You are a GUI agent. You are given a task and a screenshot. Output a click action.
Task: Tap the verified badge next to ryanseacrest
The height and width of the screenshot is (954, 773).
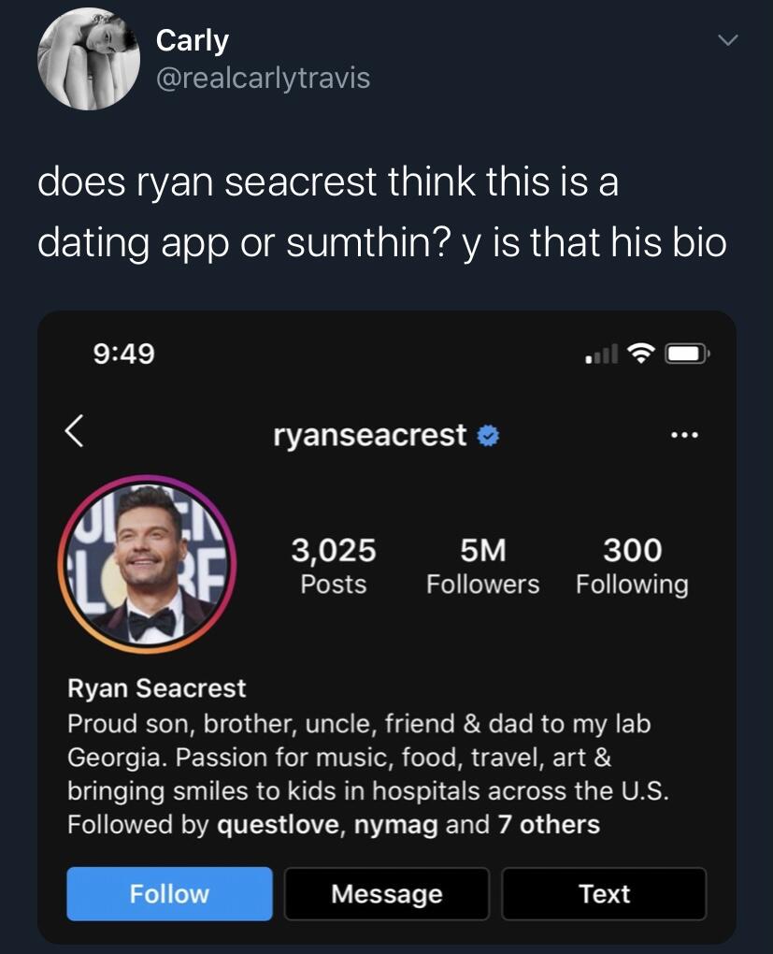[x=488, y=435]
